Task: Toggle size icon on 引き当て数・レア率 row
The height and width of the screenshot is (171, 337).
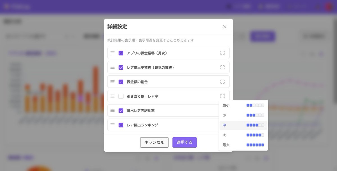Action: coord(222,96)
